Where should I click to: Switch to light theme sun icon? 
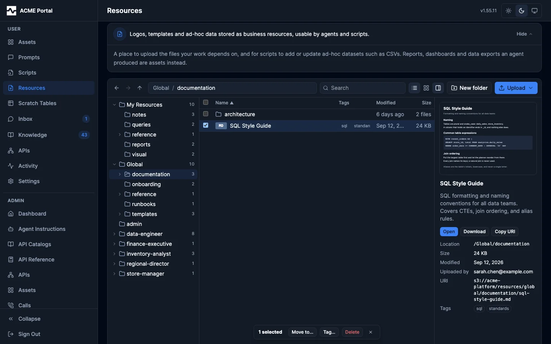click(509, 11)
